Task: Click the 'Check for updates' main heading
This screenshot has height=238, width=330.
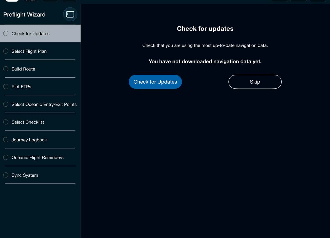Action: 205,29
